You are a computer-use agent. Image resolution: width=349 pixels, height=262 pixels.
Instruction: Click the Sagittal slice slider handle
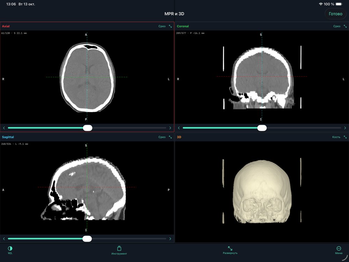coord(87,239)
